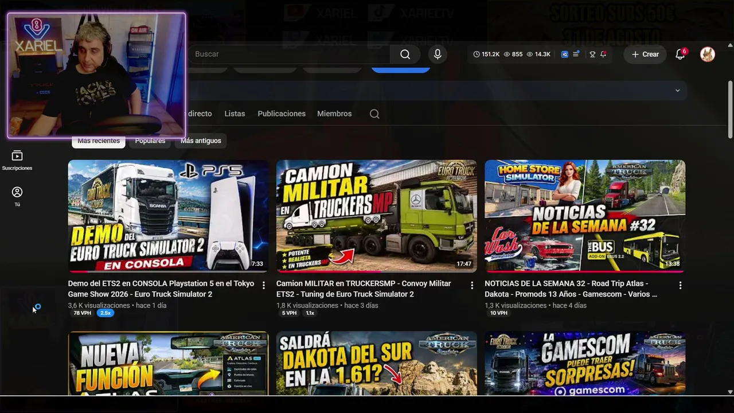
Task: Open options for NOTICIAS DE LA SEMANA 32
Action: tap(680, 285)
